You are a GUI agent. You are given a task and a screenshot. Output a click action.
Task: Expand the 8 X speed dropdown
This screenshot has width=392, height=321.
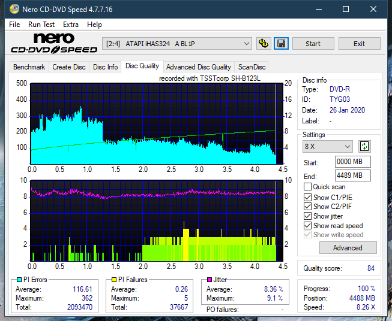pos(328,146)
